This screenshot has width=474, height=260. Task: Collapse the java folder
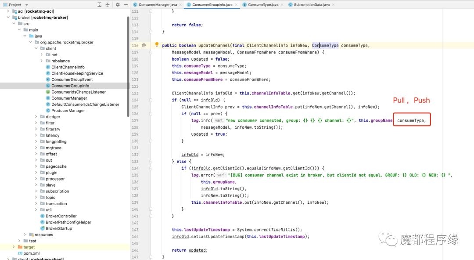(25, 36)
